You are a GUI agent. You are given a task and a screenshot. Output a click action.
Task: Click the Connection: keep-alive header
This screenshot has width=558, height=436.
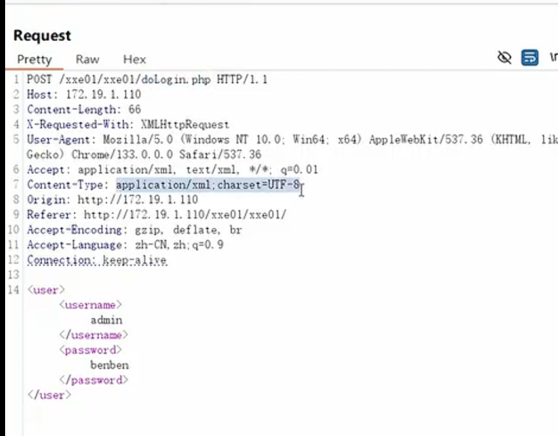click(x=97, y=260)
